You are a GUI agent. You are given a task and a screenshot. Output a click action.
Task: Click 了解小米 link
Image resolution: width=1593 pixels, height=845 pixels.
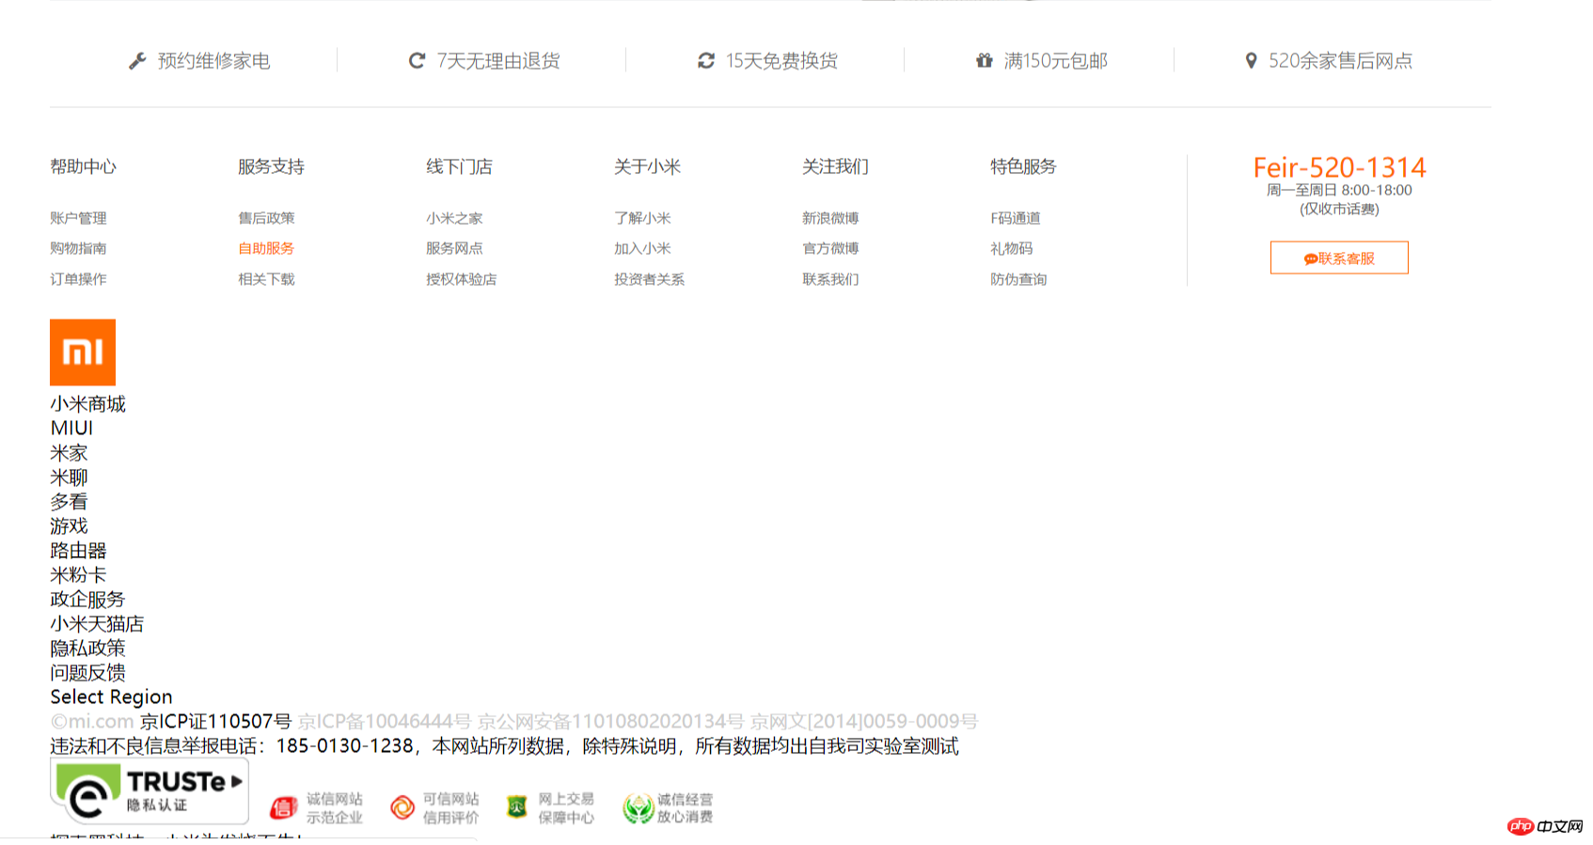click(x=642, y=218)
